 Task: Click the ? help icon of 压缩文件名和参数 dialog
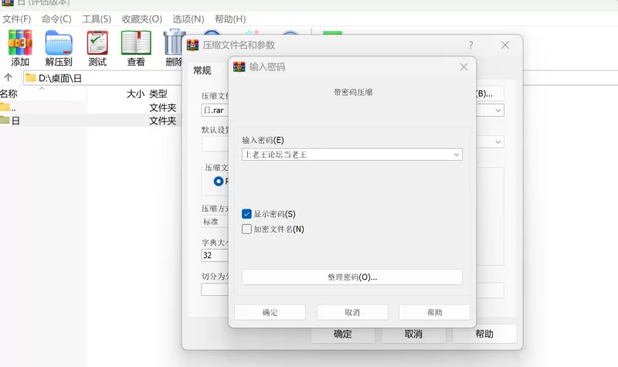(471, 45)
